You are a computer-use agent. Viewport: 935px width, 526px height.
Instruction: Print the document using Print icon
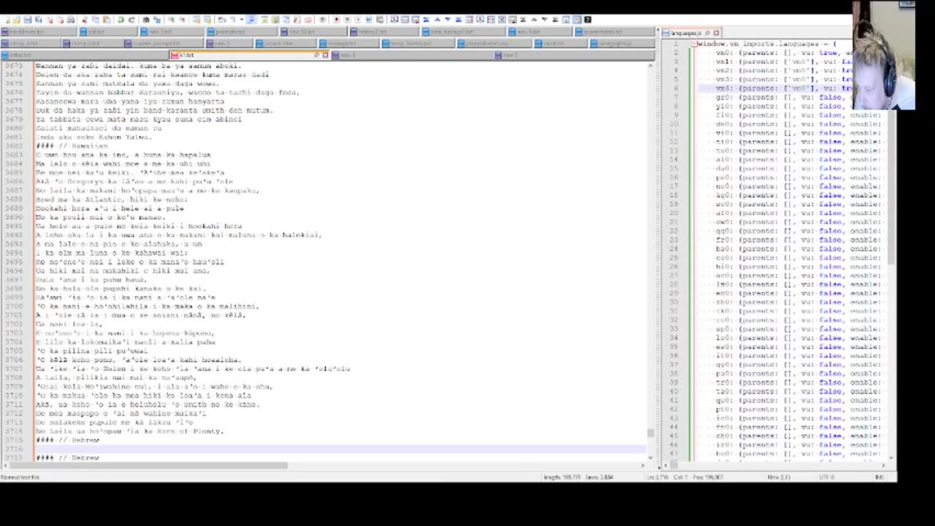coord(71,20)
